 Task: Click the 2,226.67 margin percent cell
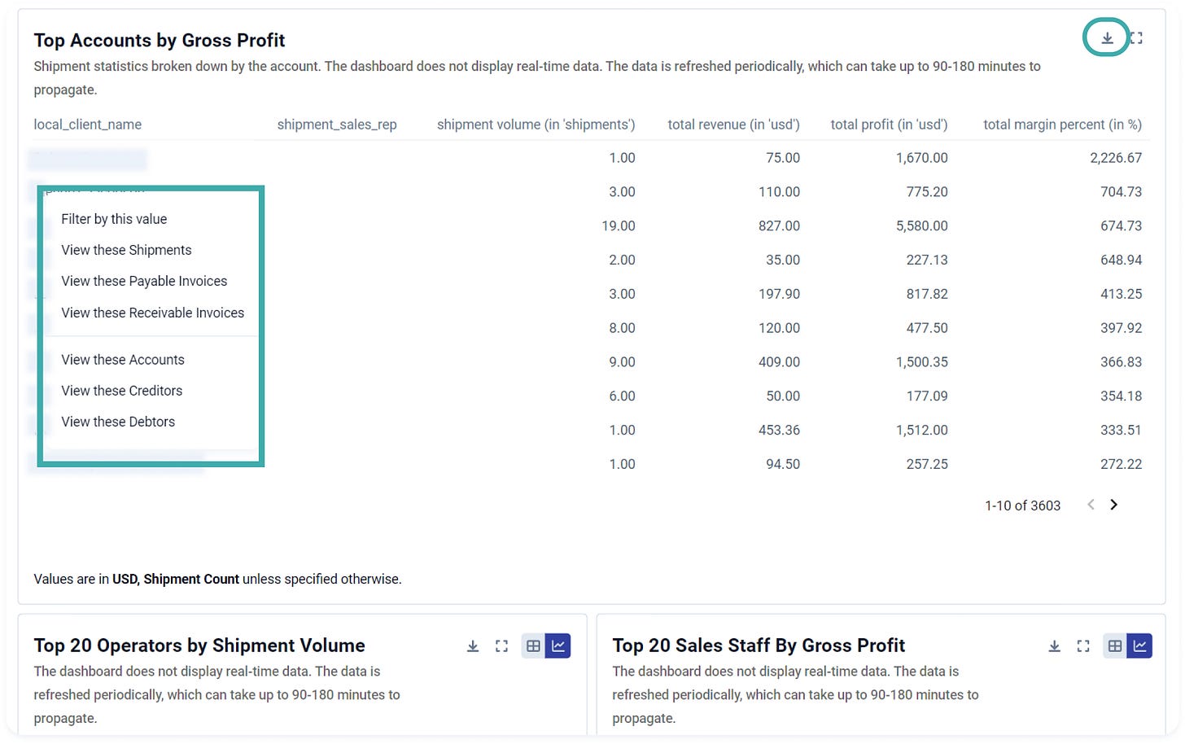(1116, 158)
